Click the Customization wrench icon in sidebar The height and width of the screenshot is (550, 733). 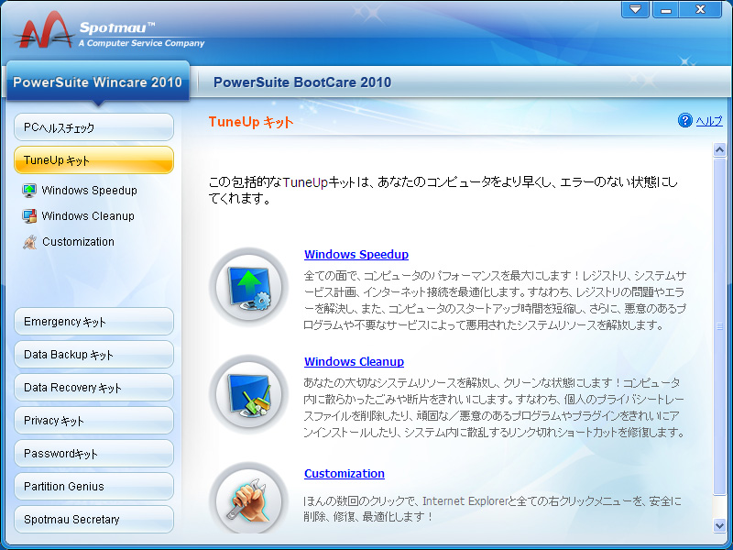(x=29, y=242)
